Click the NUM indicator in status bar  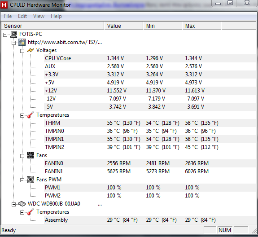pos(225,230)
